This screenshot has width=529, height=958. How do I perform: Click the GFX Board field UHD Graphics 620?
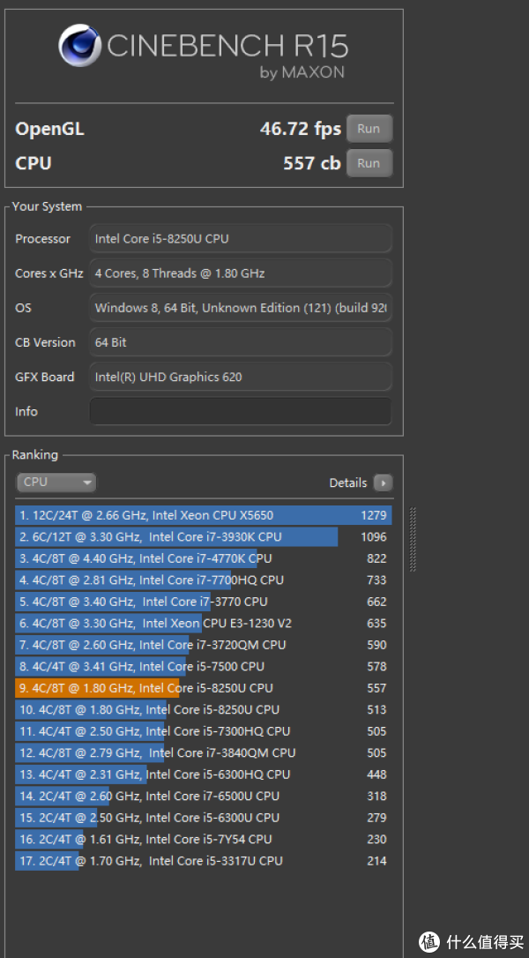[241, 377]
